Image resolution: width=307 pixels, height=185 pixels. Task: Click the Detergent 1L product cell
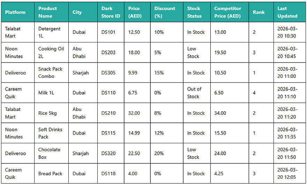coord(52,32)
